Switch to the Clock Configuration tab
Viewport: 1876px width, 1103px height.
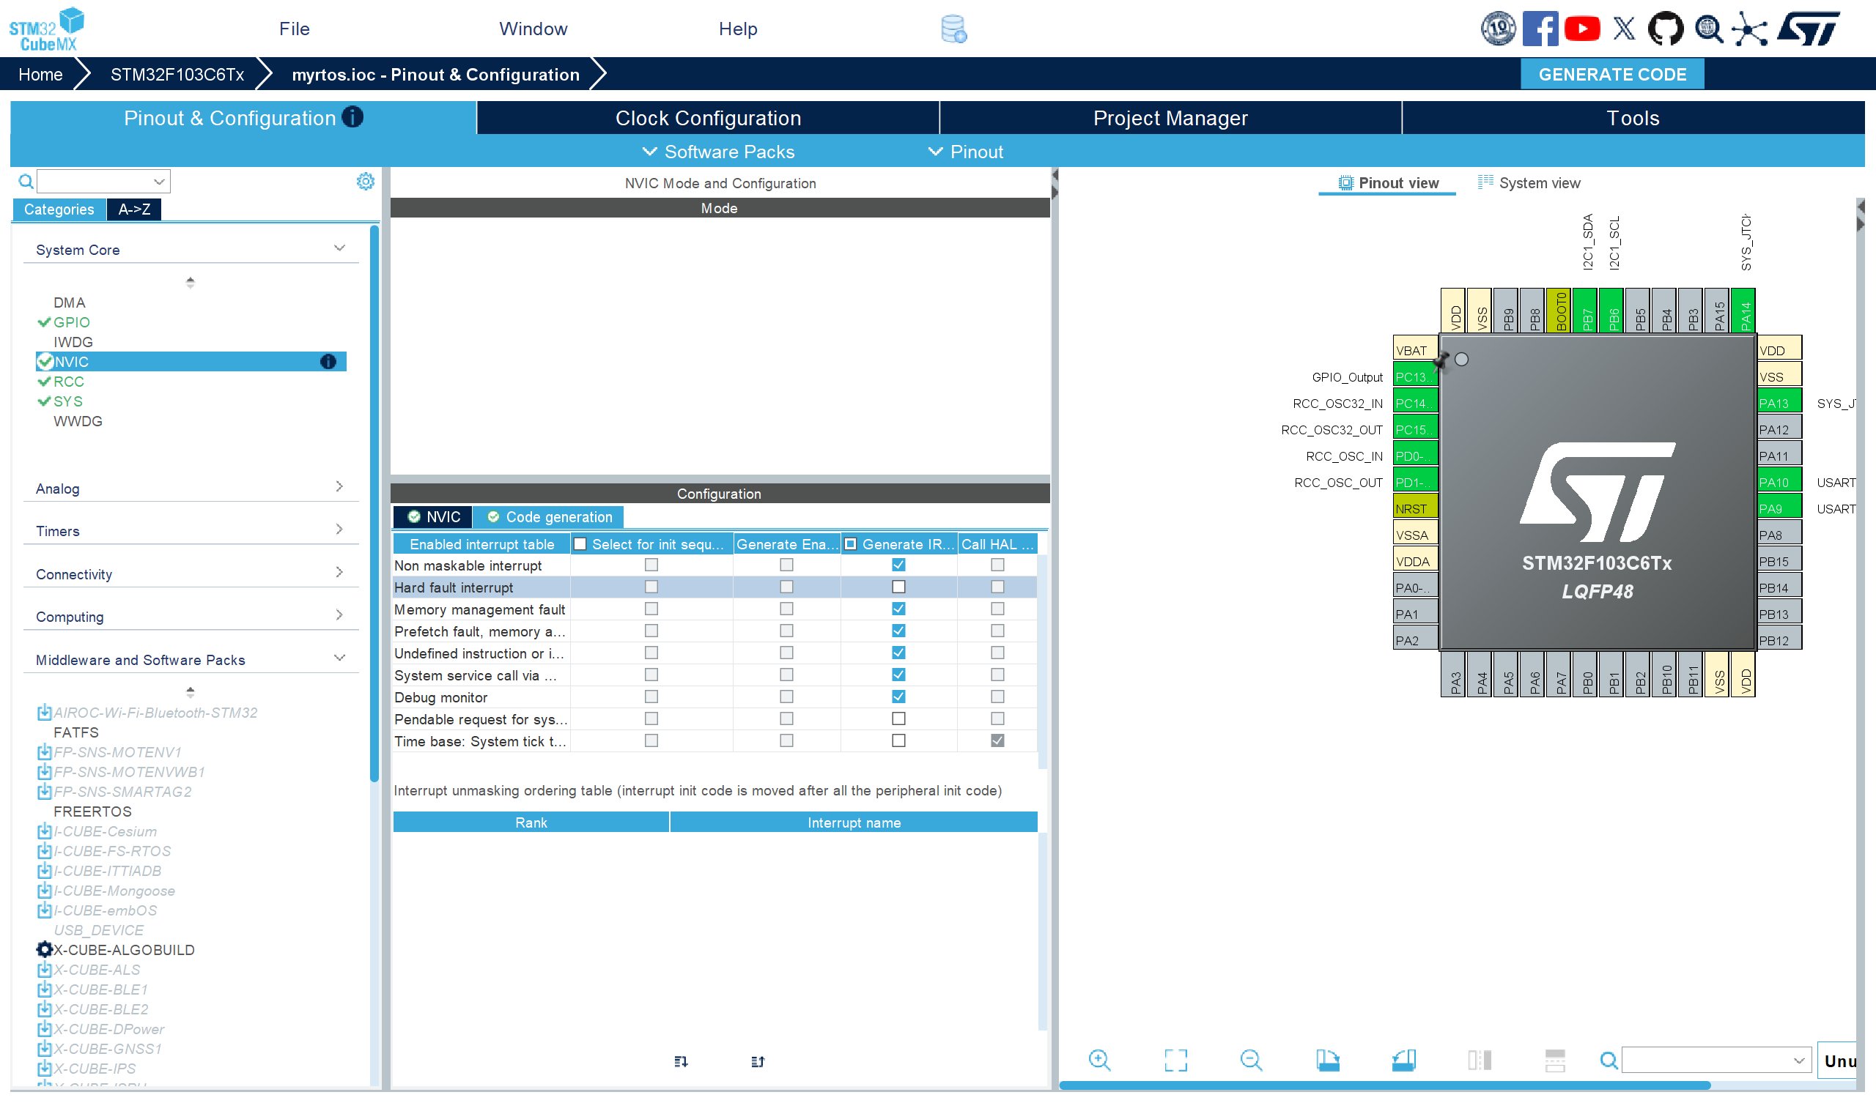(x=708, y=119)
